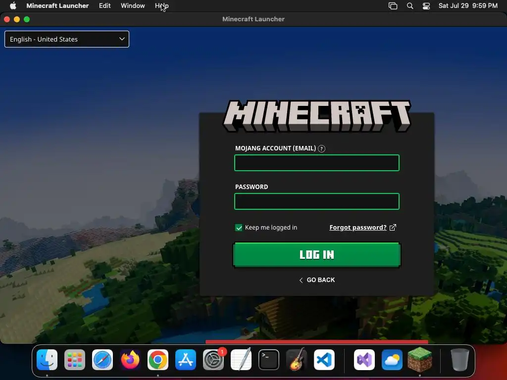Open Visual Studio Code from the dock
This screenshot has height=380, width=507.
[x=324, y=360]
